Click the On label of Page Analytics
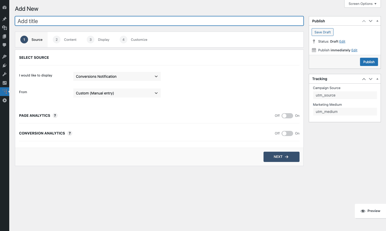This screenshot has height=231, width=386. click(297, 116)
